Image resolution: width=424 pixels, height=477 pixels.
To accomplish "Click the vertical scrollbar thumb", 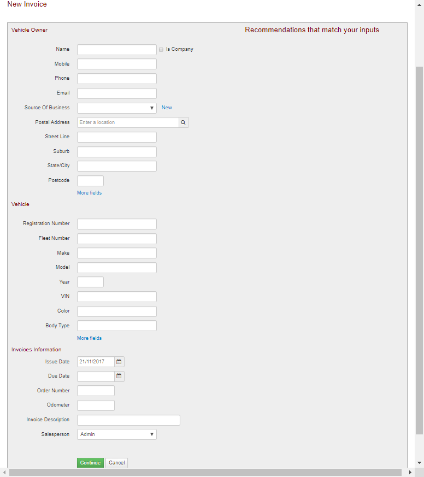I will 420,250.
